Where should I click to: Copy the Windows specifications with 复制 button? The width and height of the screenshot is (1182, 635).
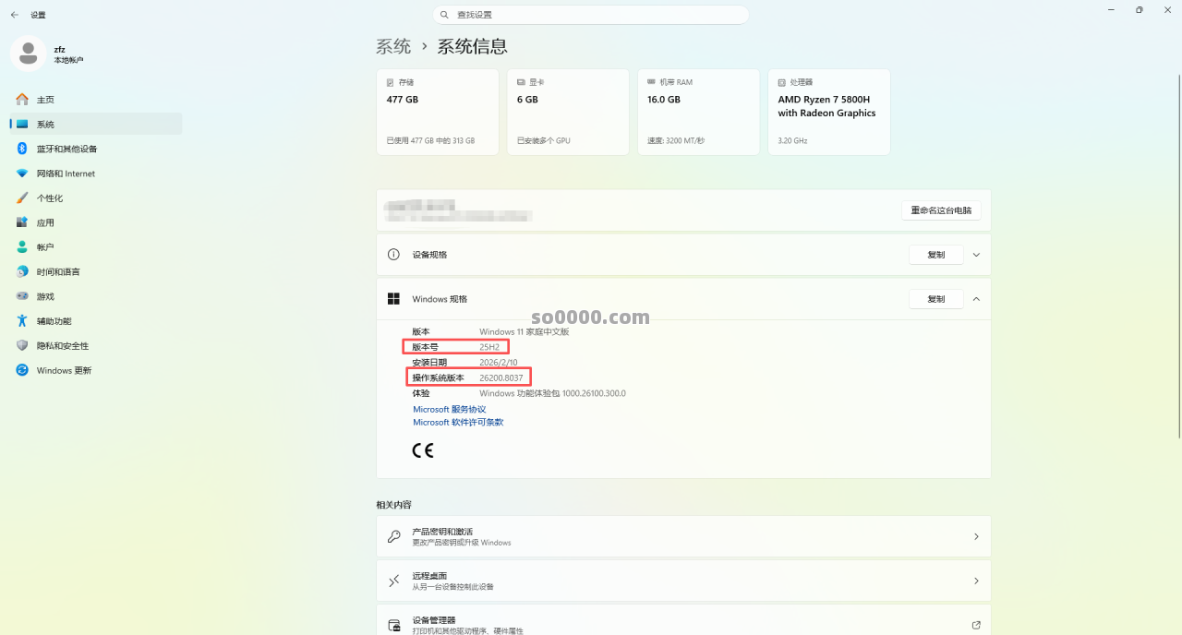click(x=935, y=299)
